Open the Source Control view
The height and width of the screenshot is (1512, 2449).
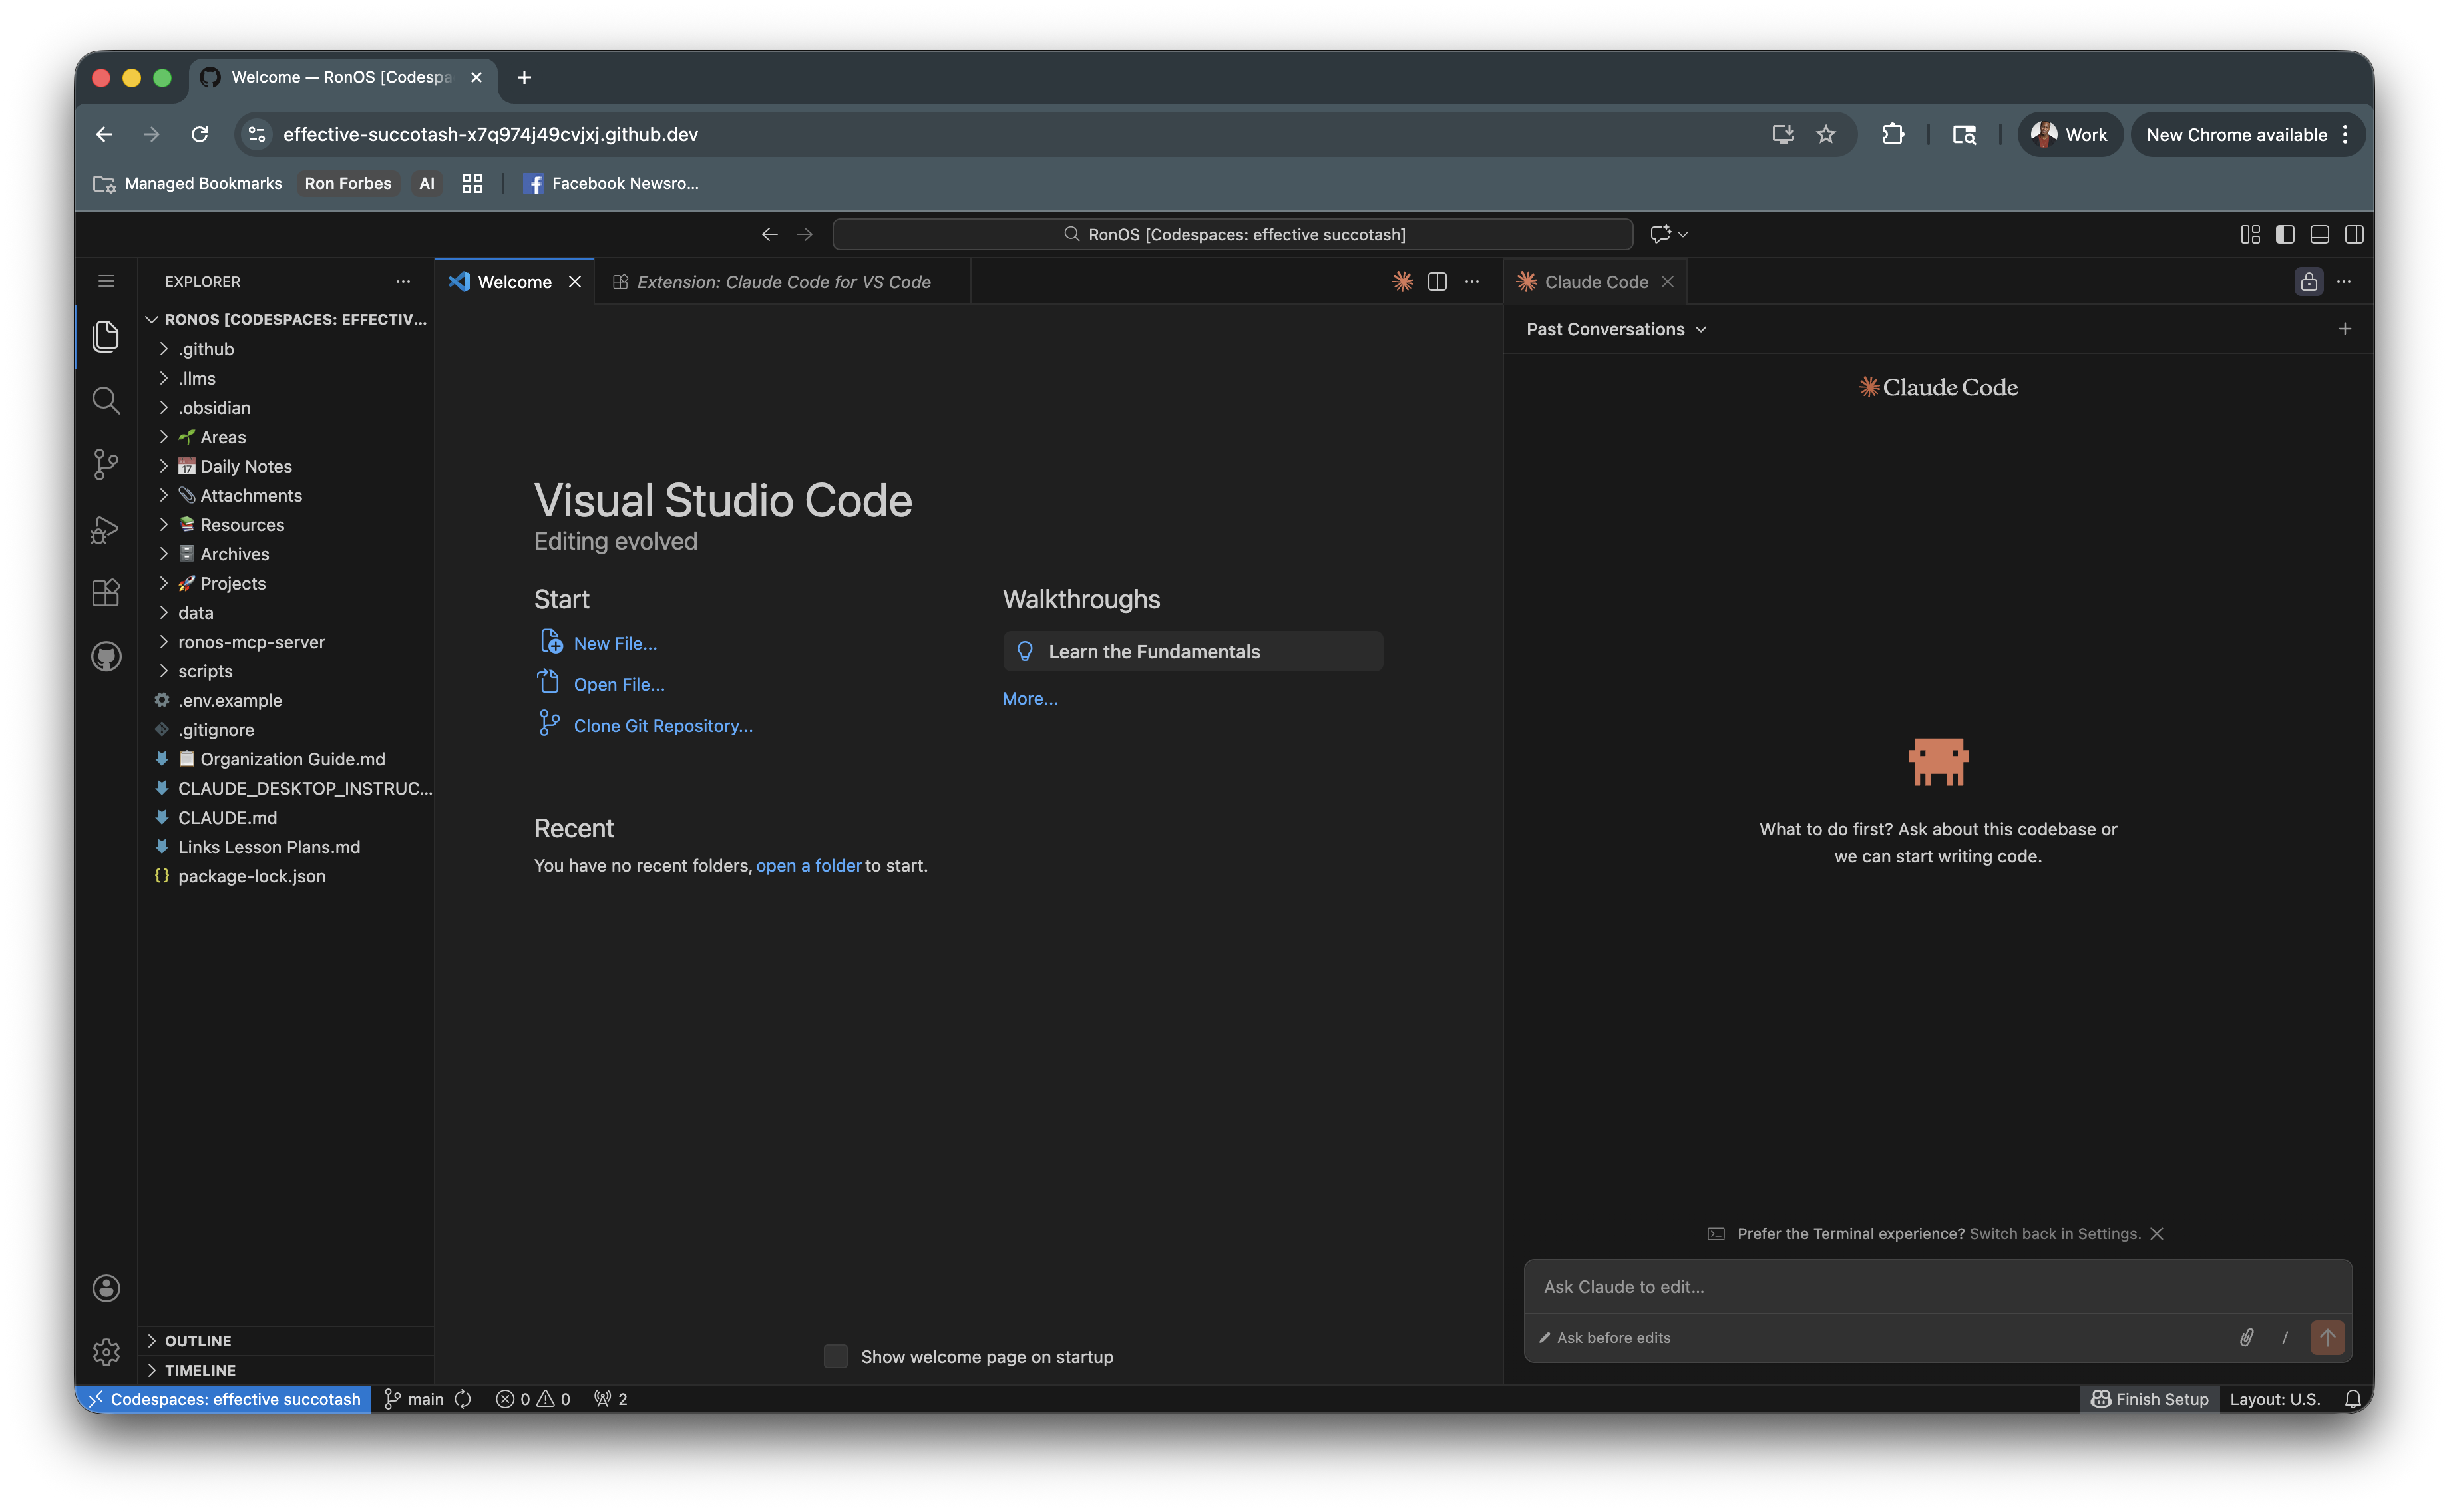[x=106, y=464]
